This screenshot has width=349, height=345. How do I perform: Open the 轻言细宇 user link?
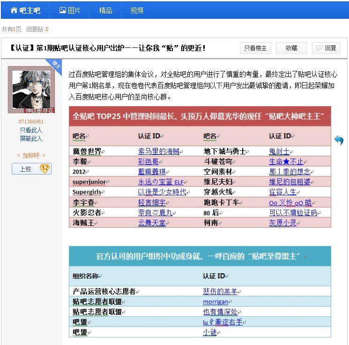[x=152, y=202]
